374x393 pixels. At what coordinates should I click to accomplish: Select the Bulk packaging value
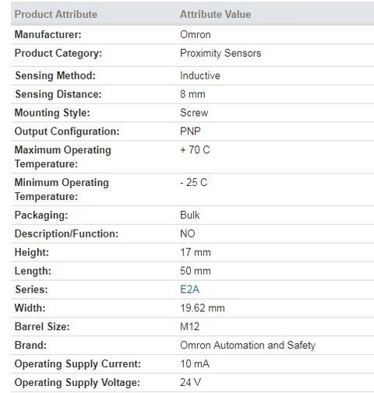pyautogui.click(x=190, y=215)
